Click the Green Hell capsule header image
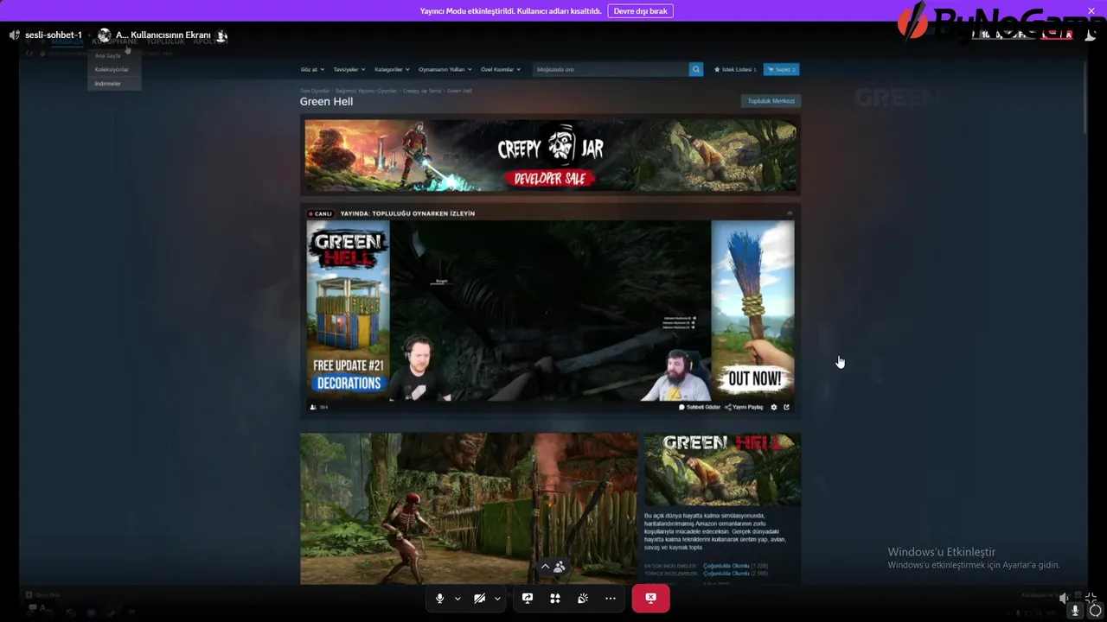 point(722,469)
